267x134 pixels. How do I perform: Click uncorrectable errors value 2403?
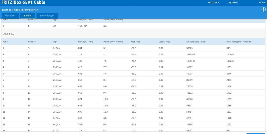[229, 80]
